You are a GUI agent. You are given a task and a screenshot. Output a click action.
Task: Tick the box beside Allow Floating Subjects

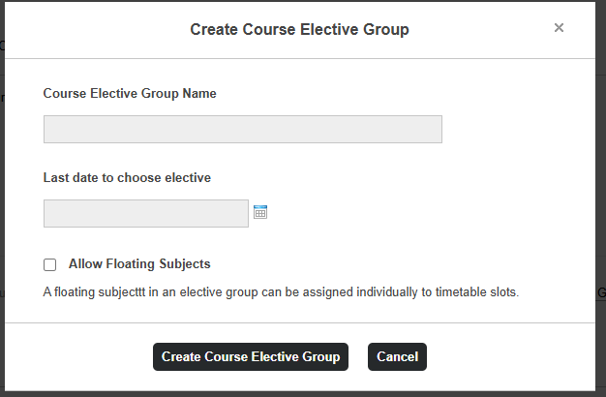pos(50,264)
